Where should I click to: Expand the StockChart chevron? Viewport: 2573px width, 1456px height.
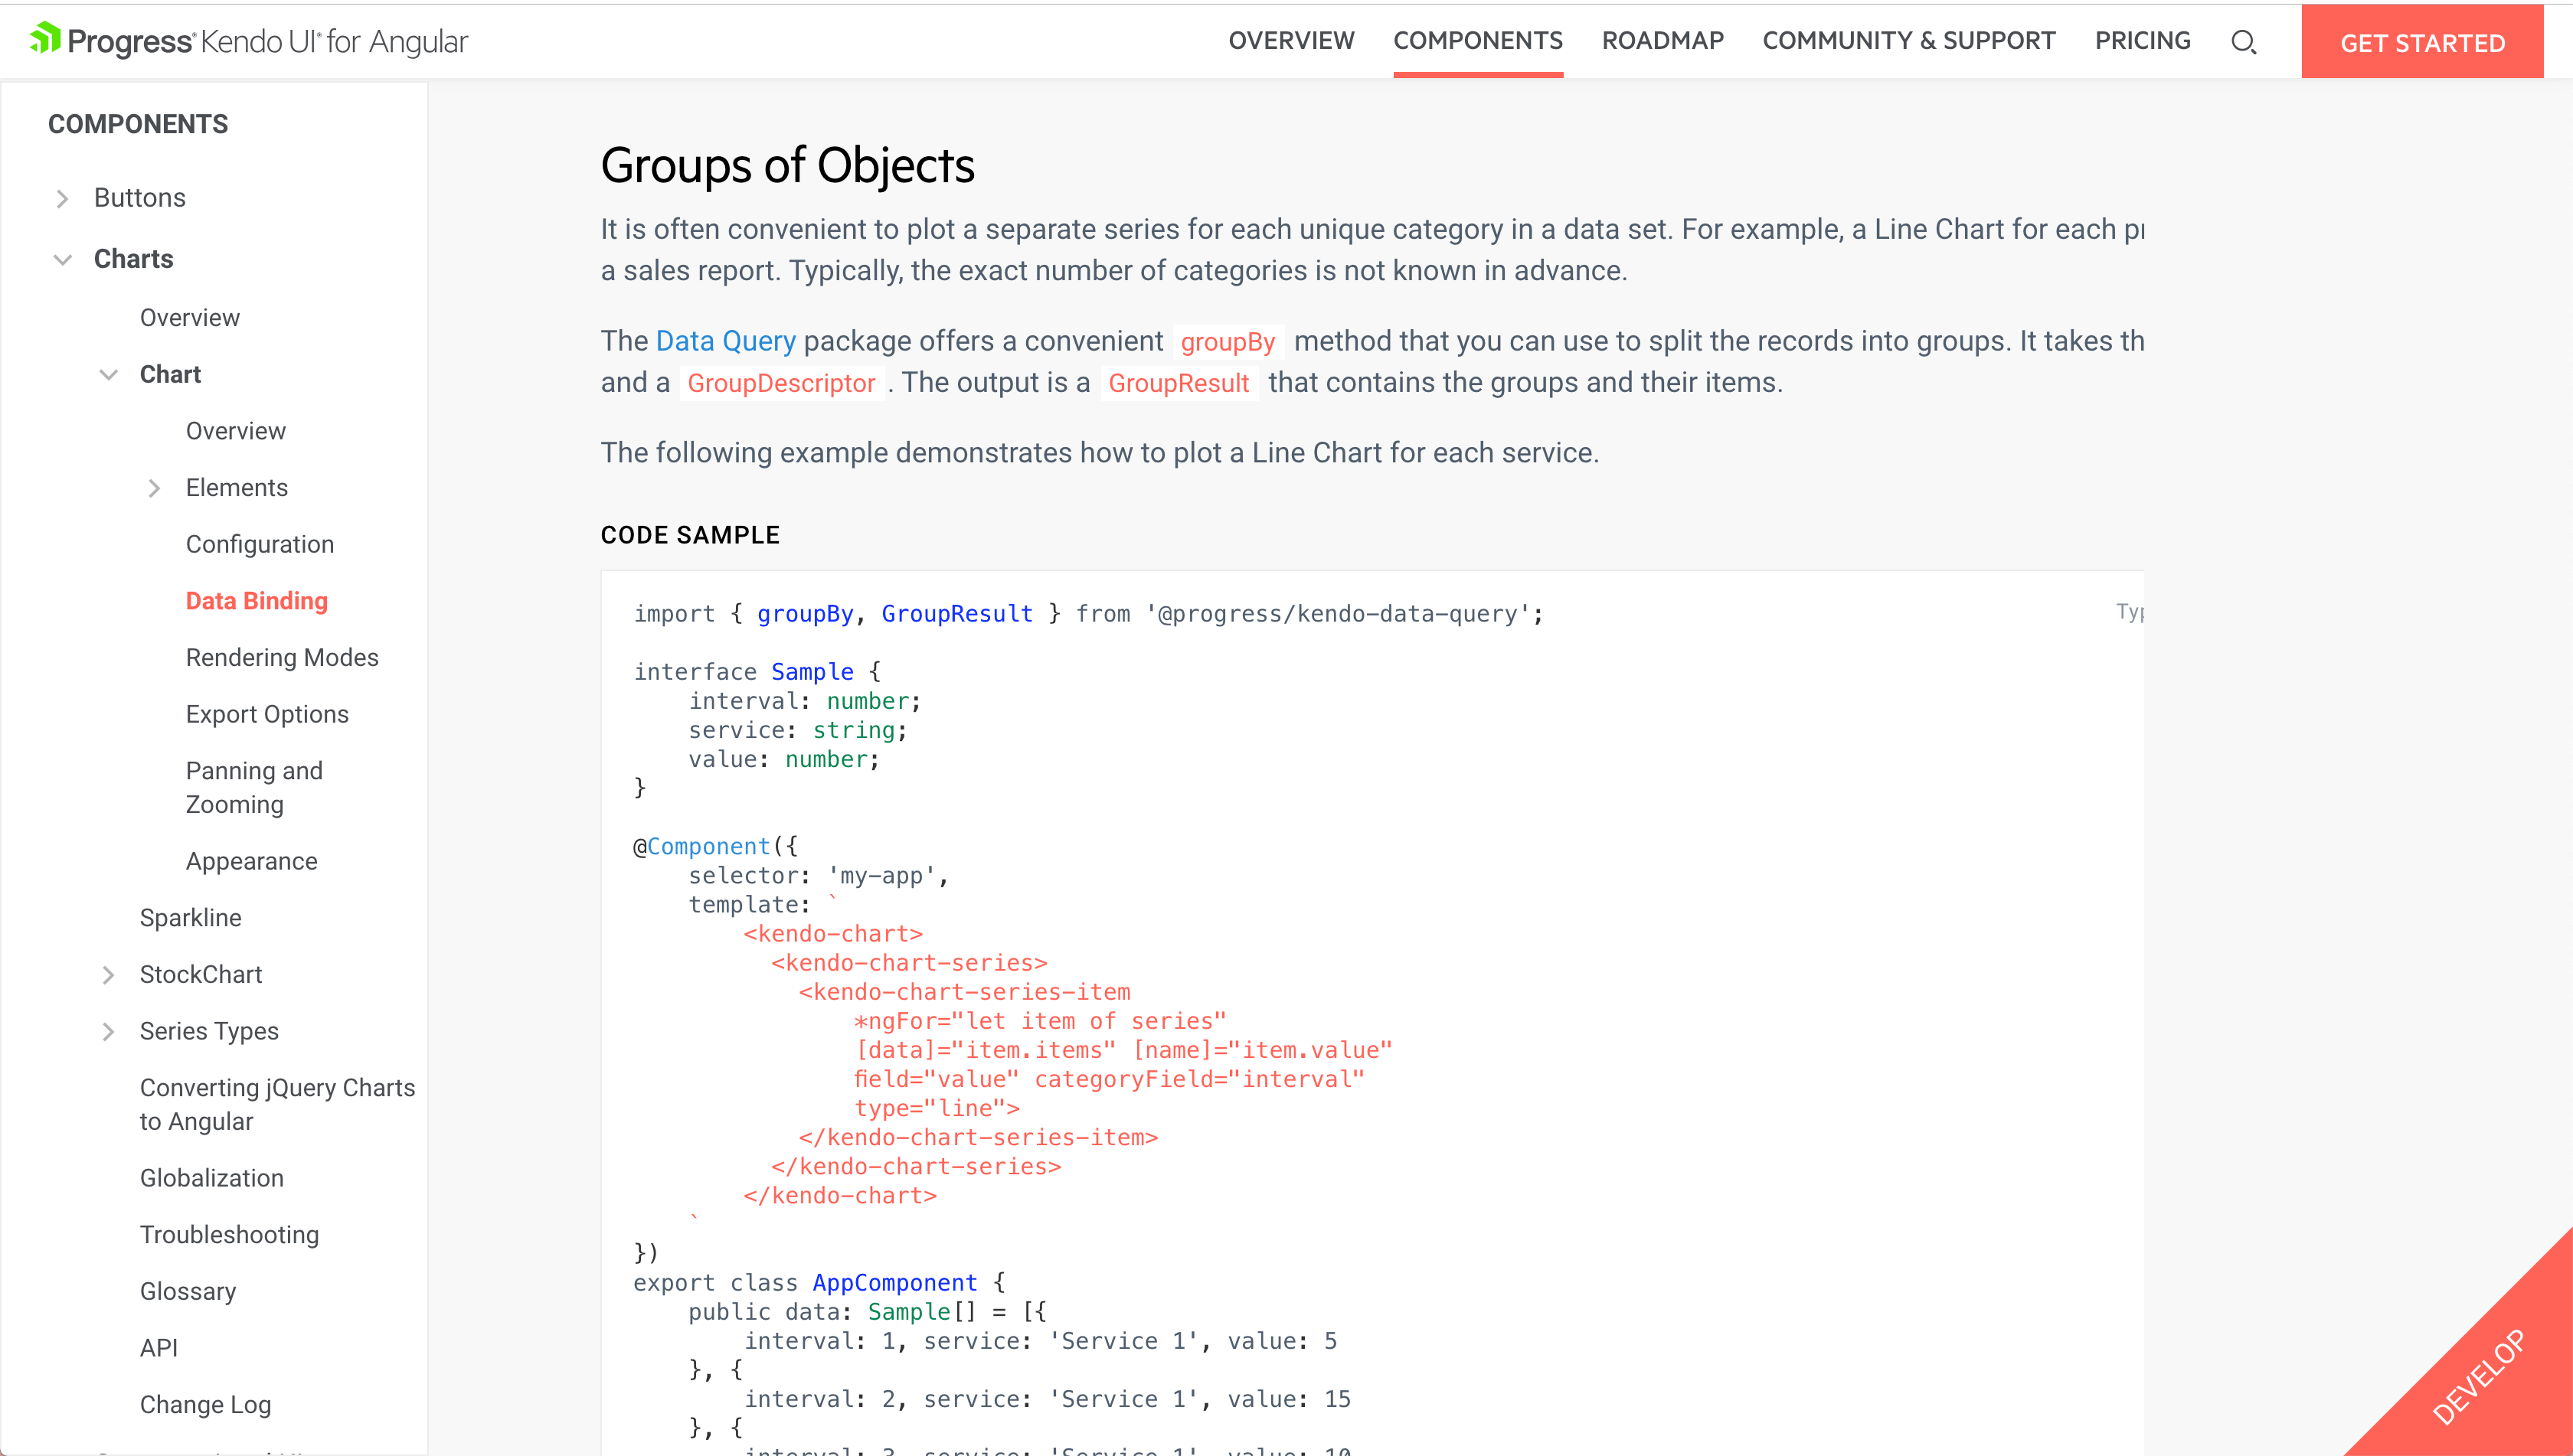tap(108, 974)
